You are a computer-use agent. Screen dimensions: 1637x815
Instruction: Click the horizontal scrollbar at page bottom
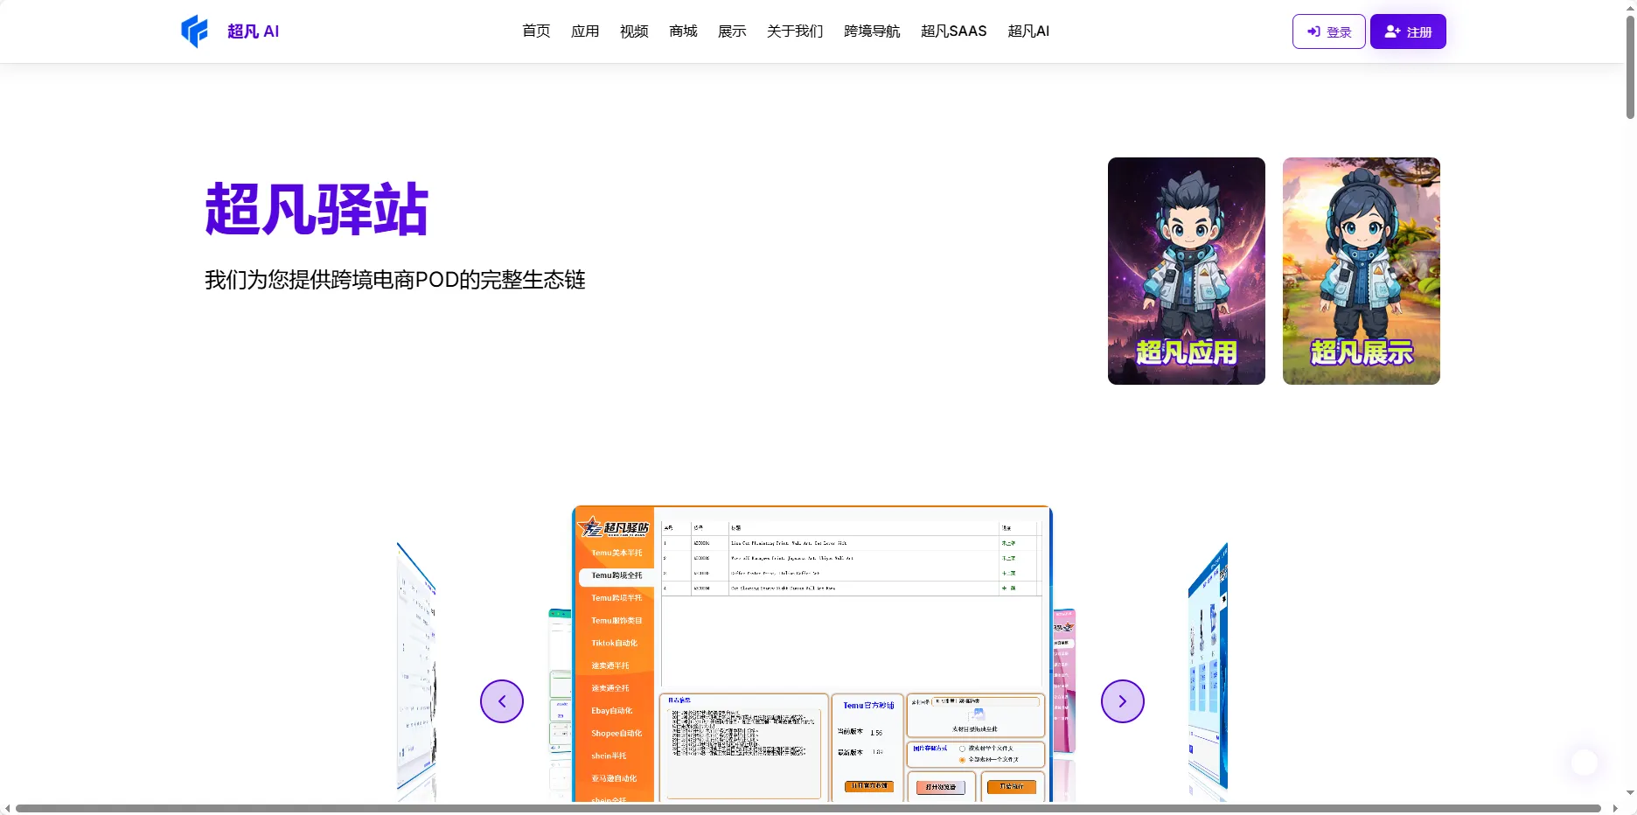(x=813, y=808)
